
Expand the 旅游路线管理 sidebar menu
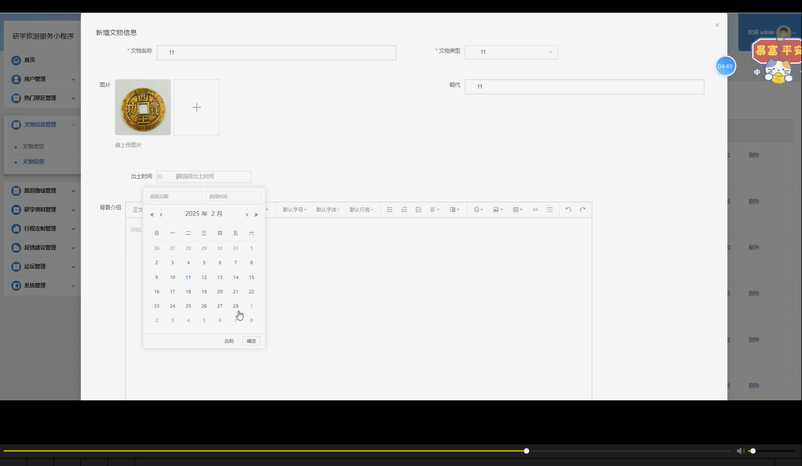click(x=42, y=191)
